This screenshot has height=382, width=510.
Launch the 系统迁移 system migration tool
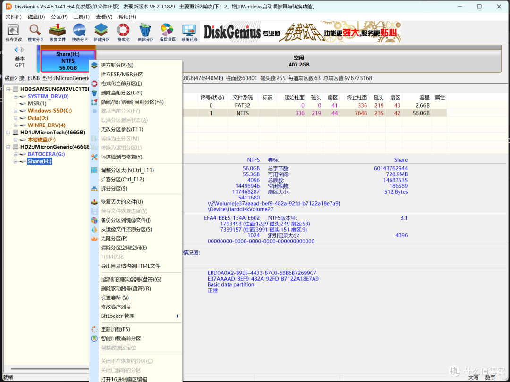click(x=189, y=33)
